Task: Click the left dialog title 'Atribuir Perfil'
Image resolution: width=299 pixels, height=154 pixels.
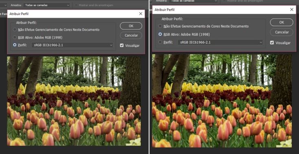Action: pos(19,14)
